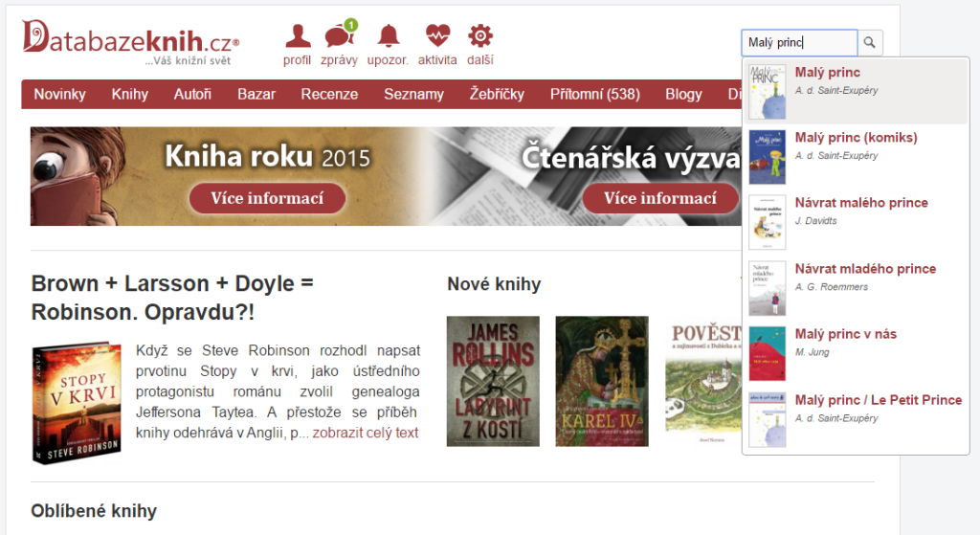
Task: Click the Databazeknih.cz logo
Action: pyautogui.click(x=131, y=40)
